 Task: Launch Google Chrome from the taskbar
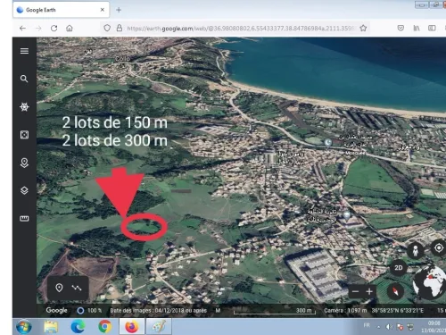point(104,327)
